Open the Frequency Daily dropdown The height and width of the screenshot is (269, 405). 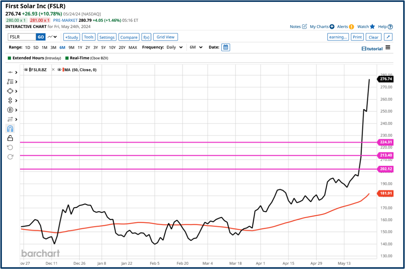175,47
